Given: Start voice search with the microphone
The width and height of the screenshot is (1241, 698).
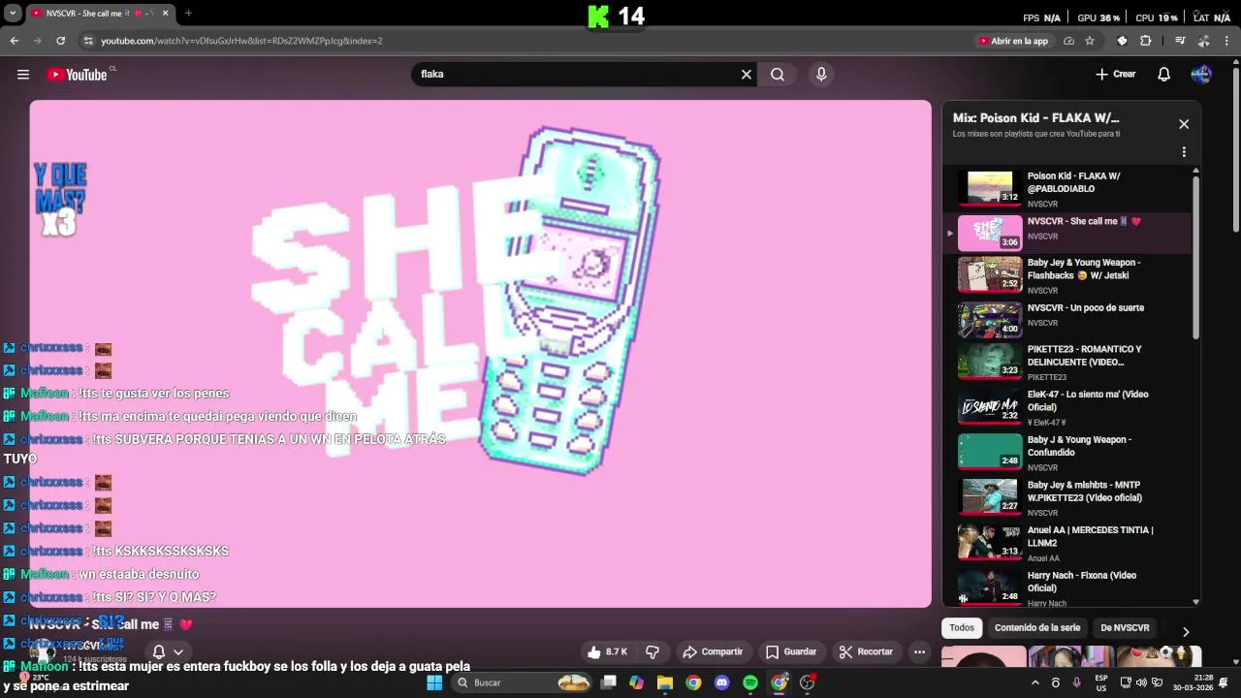Looking at the screenshot, I should (821, 75).
